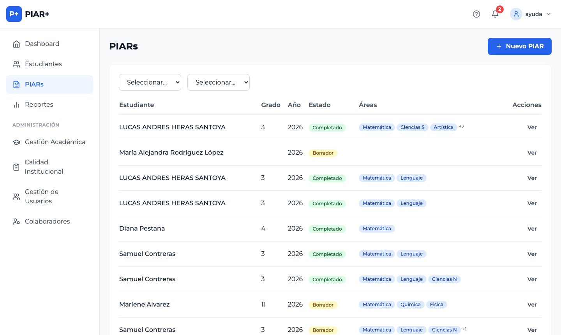Image resolution: width=561 pixels, height=335 pixels.
Task: Click the PIAR+ logo icon
Action: click(14, 14)
